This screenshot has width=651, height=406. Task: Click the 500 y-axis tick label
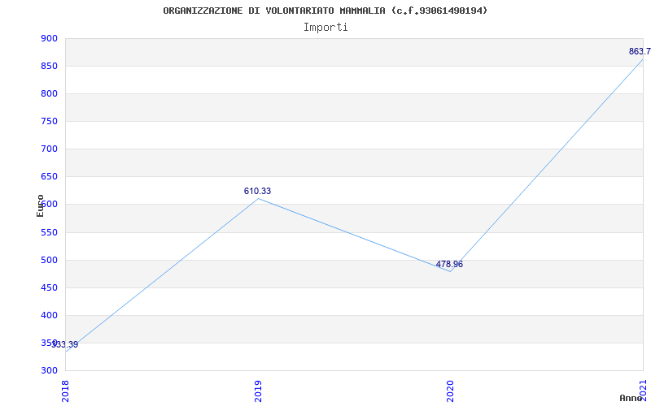tap(49, 260)
